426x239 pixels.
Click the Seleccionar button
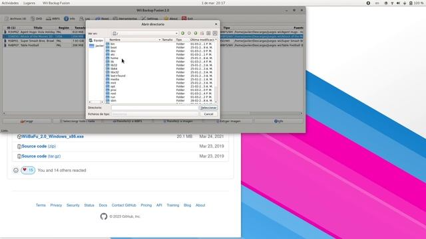(x=208, y=108)
